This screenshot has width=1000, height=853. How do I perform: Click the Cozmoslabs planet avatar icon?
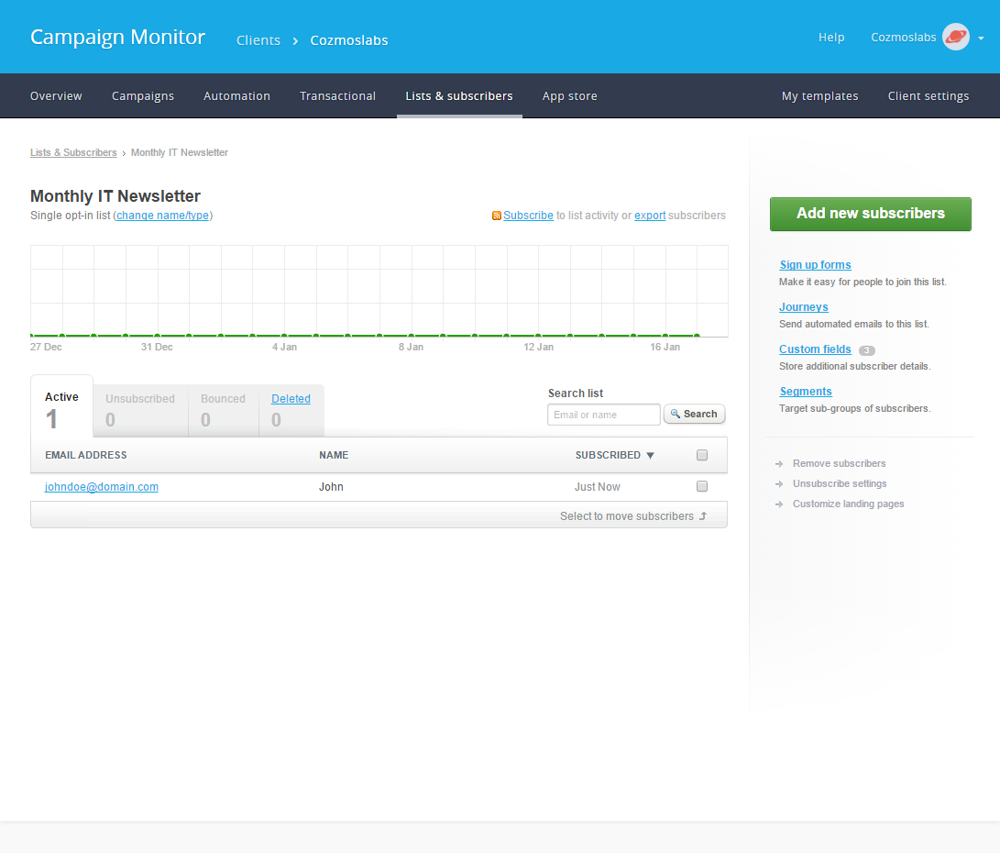pos(955,37)
